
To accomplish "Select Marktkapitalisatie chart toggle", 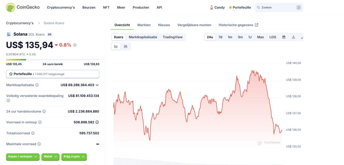I will point(143,37).
